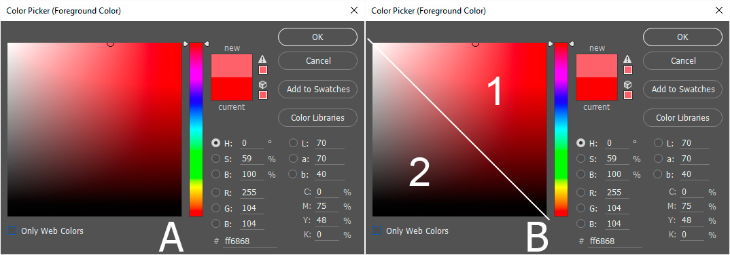
Task: Enable Only Web Colors in right dialog
Action: tap(377, 231)
